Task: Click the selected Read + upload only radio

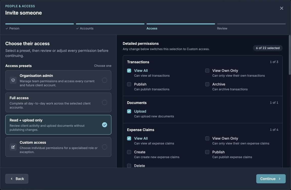Action: (105, 125)
